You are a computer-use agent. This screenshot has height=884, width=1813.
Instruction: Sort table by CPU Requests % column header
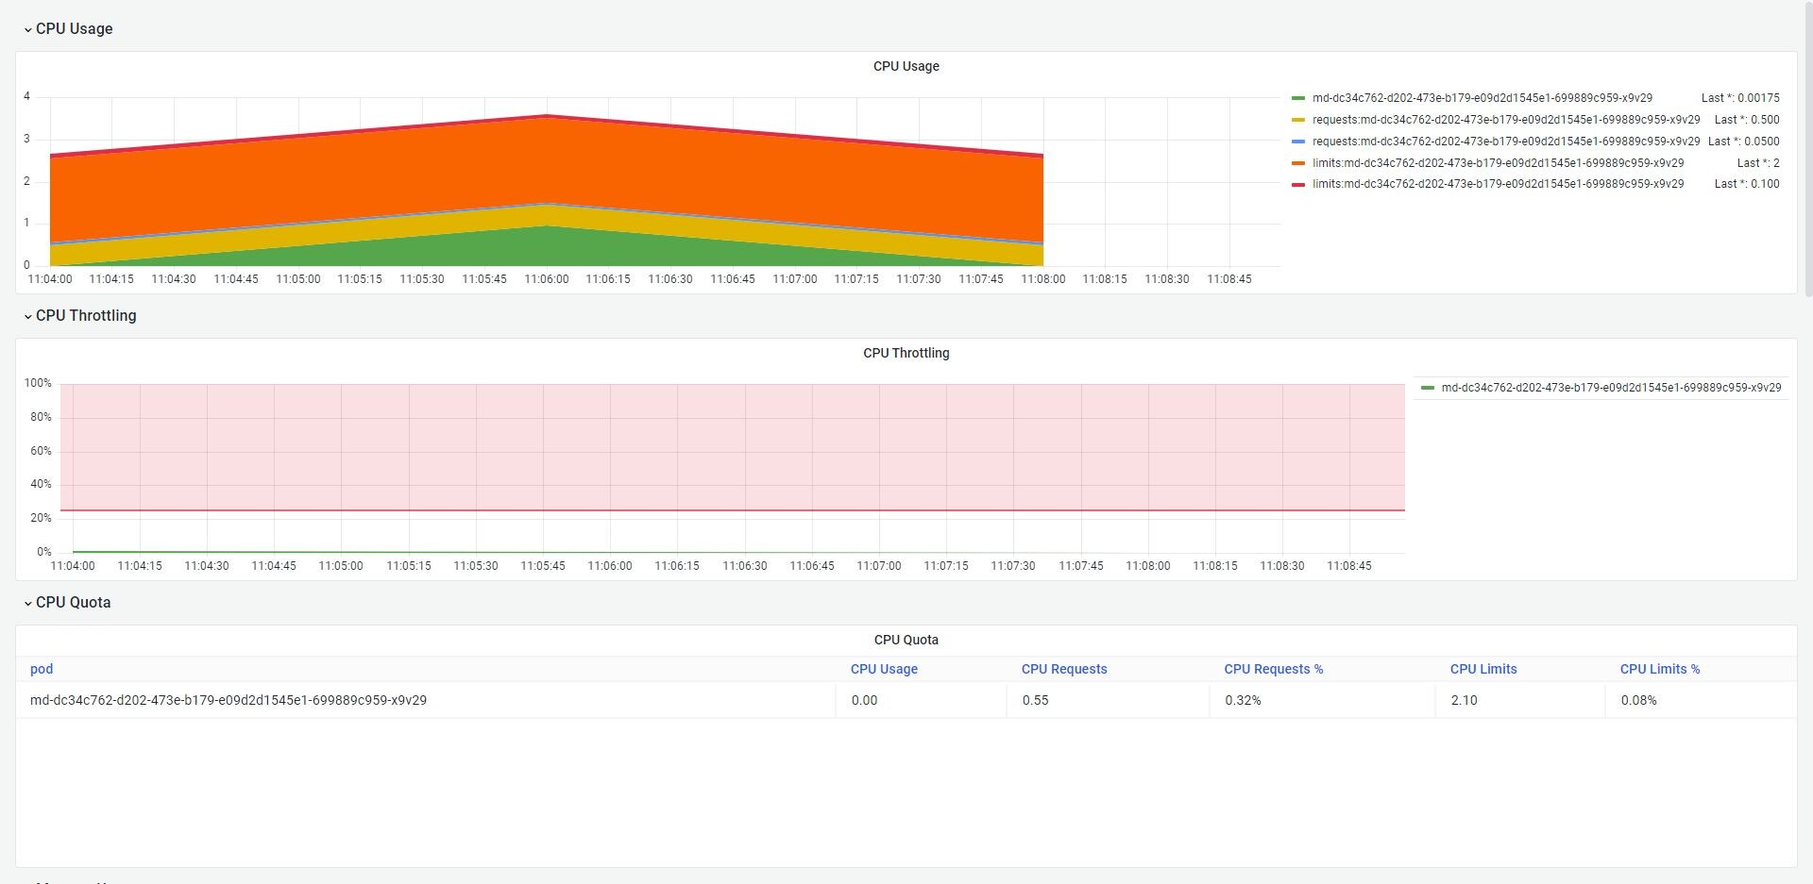(1274, 669)
